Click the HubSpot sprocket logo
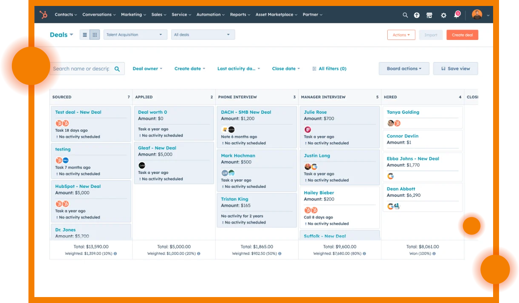This screenshot has width=519, height=303. 43,14
